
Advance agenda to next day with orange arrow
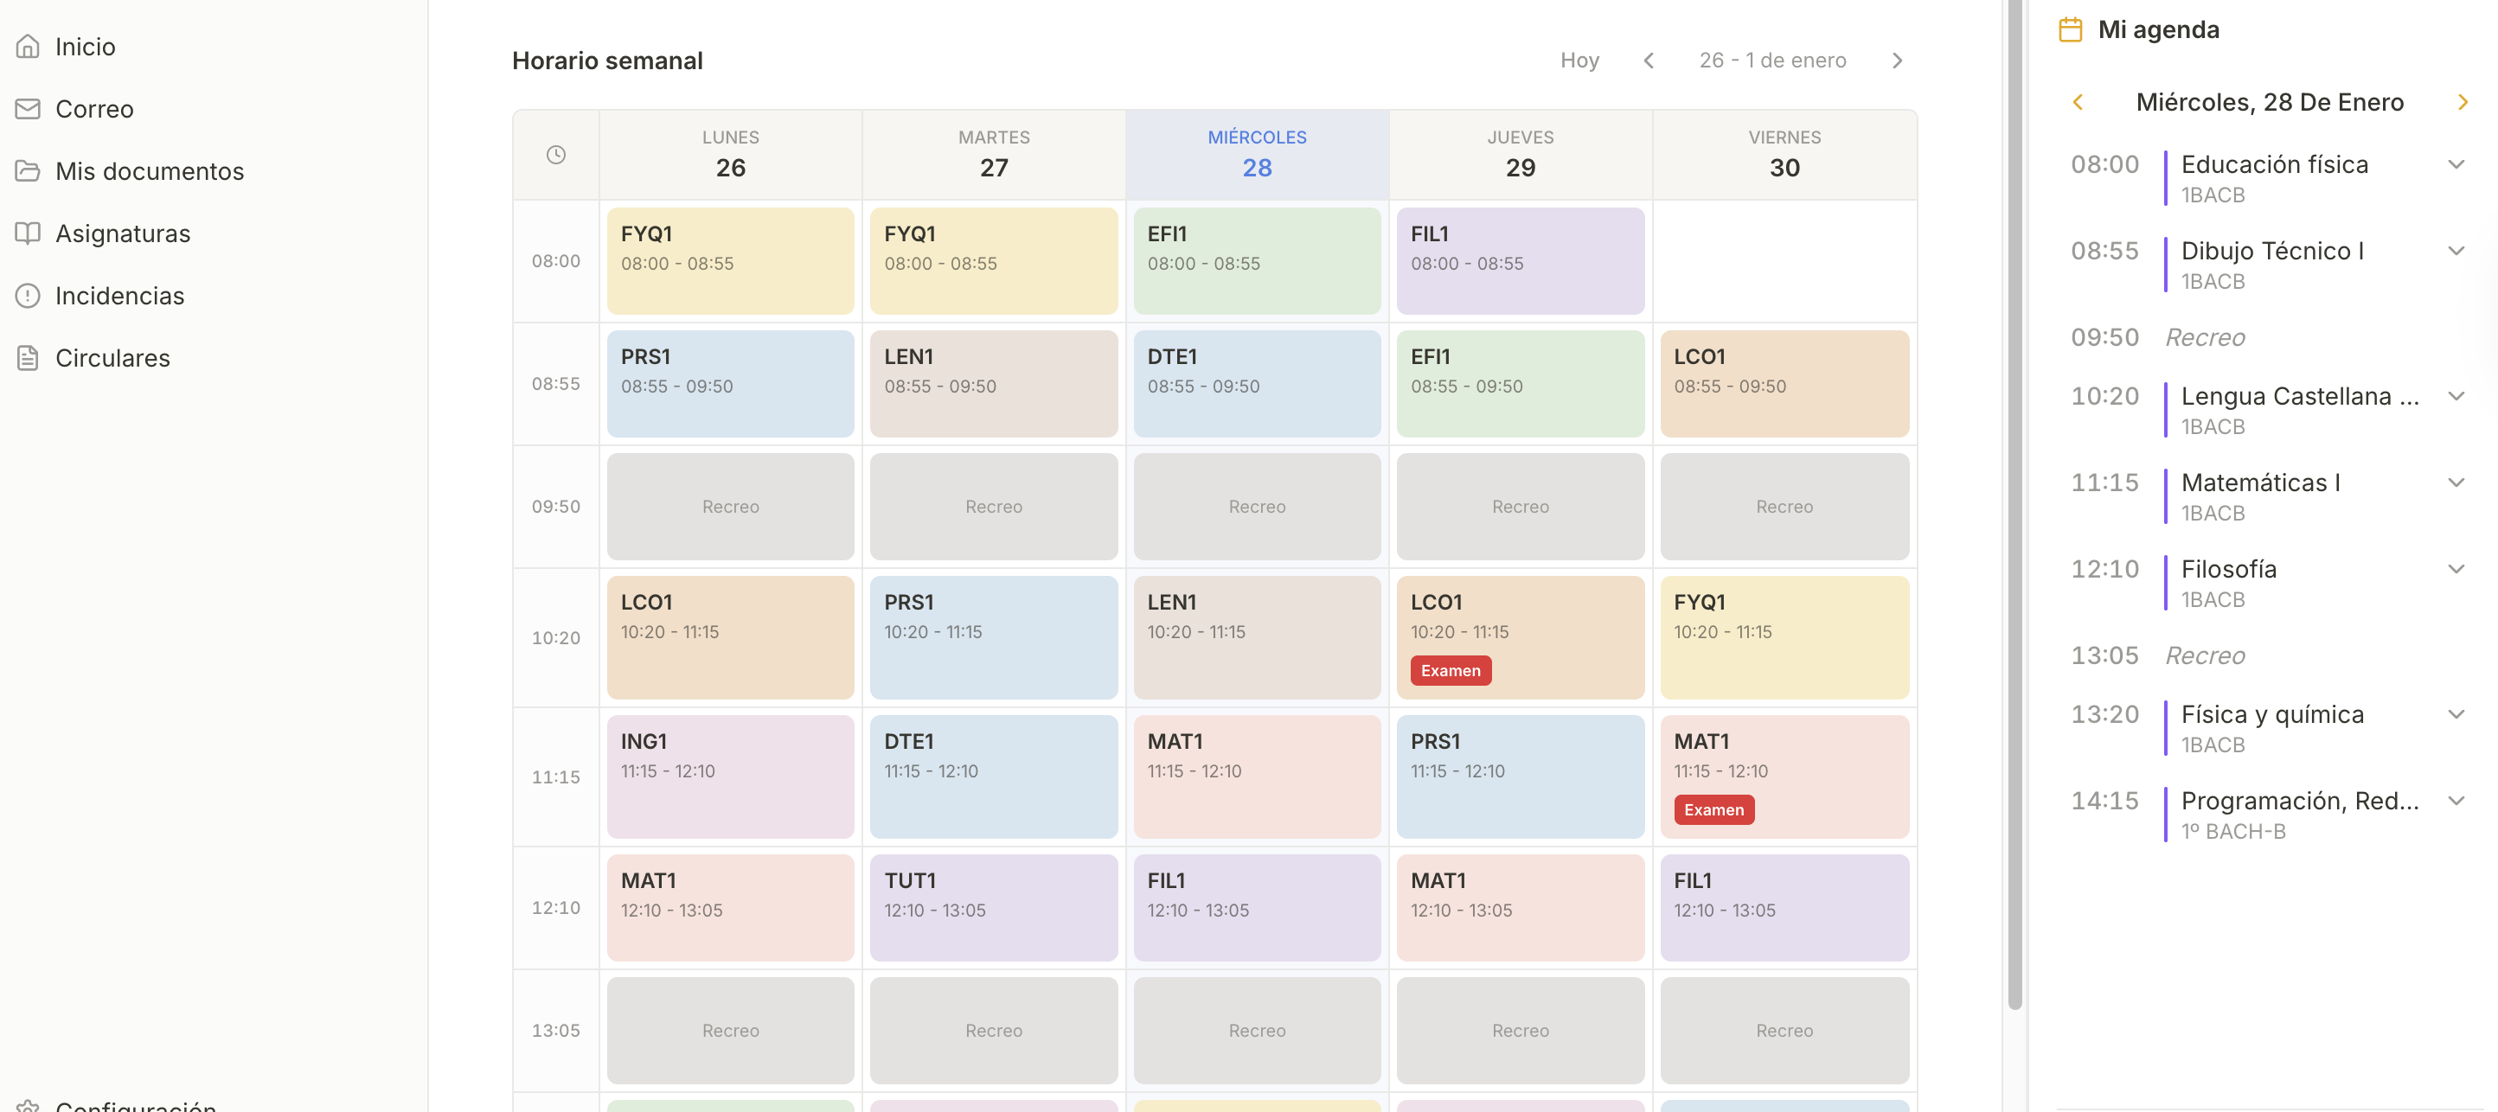pyautogui.click(x=2463, y=103)
